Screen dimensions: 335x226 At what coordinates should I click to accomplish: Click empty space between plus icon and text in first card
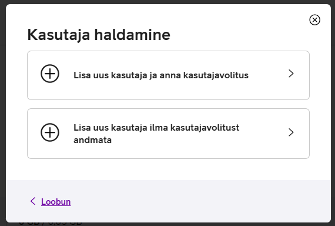pyautogui.click(x=66, y=75)
